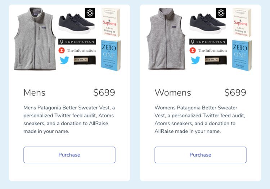
Task: Click the Zero to One book in Womens card
Action: tap(242, 55)
